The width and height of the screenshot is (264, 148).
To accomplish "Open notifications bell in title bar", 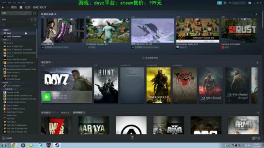I will (225, 3).
